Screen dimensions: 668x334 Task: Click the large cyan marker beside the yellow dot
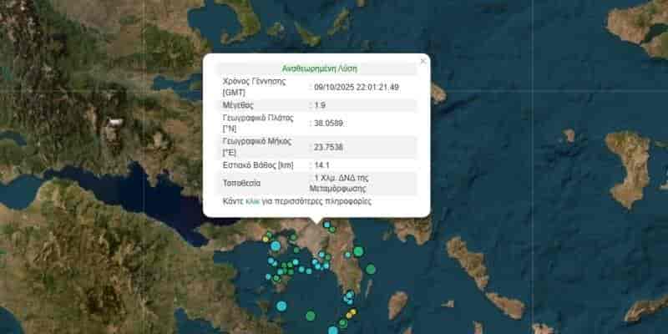pos(276,245)
